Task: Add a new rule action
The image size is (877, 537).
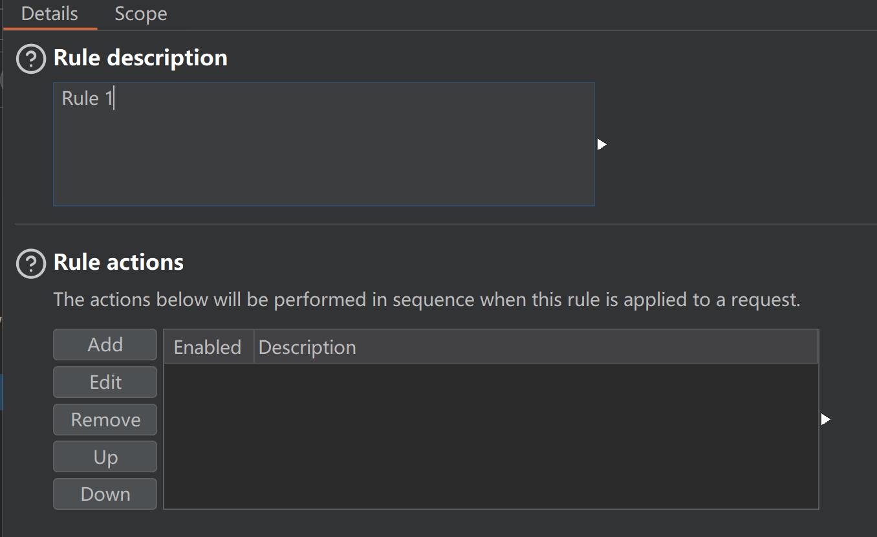Action: point(105,345)
